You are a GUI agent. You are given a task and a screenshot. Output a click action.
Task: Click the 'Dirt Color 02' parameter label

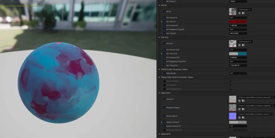tap(171, 22)
